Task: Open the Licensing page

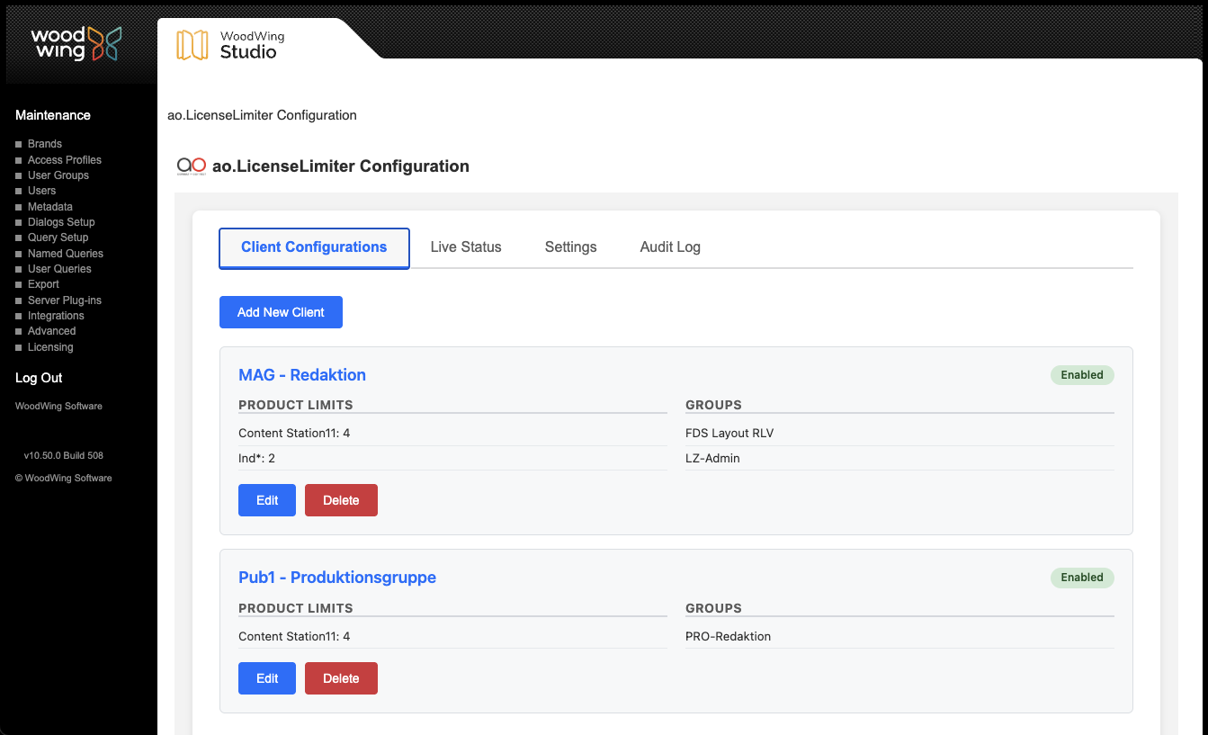Action: 50,347
